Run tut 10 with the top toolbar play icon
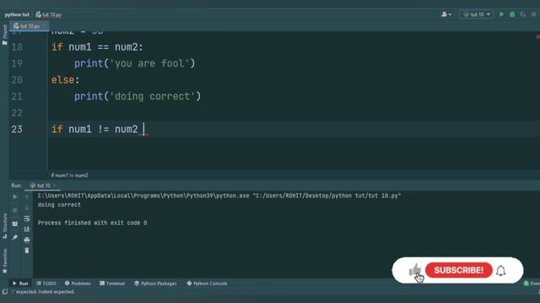This screenshot has height=303, width=540. point(501,14)
